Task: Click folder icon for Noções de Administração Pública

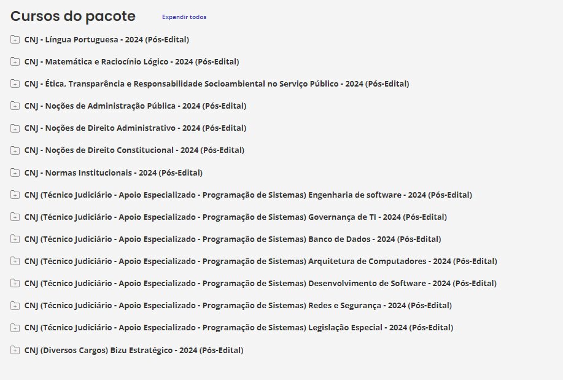Action: pyautogui.click(x=15, y=106)
